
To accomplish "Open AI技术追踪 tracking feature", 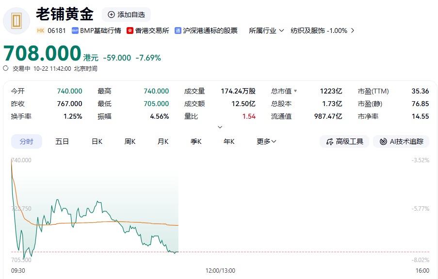I will [401, 141].
